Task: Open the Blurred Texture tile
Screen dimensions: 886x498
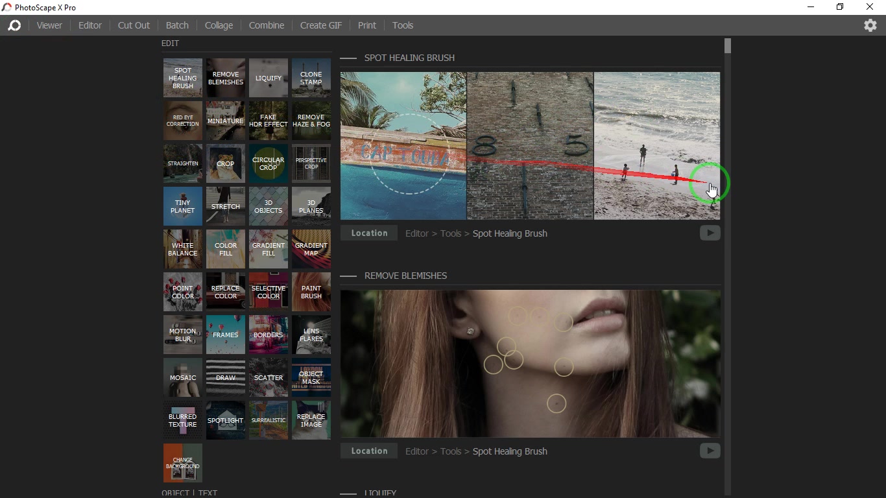Action: click(183, 420)
